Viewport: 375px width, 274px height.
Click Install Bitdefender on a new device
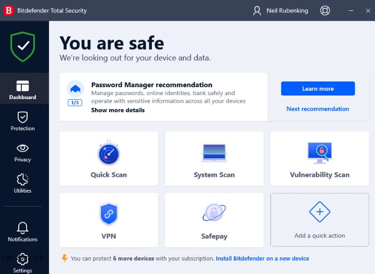pos(262,258)
